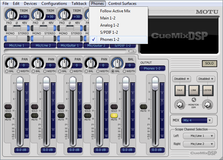Open the Talk Disabled dropdown
The image size is (223, 160).
182,79
